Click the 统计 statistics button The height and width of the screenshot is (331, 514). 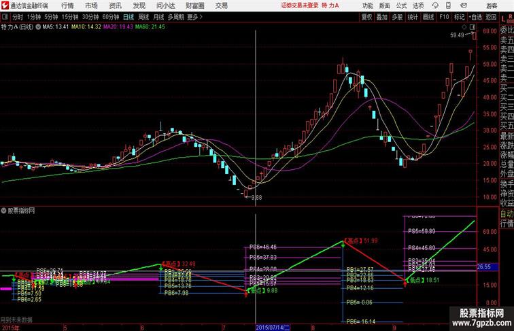413,17
